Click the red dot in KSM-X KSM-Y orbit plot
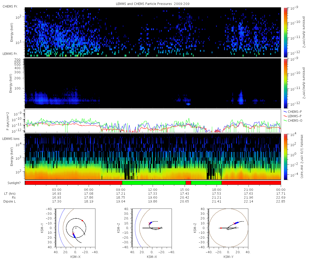 (x=82, y=220)
